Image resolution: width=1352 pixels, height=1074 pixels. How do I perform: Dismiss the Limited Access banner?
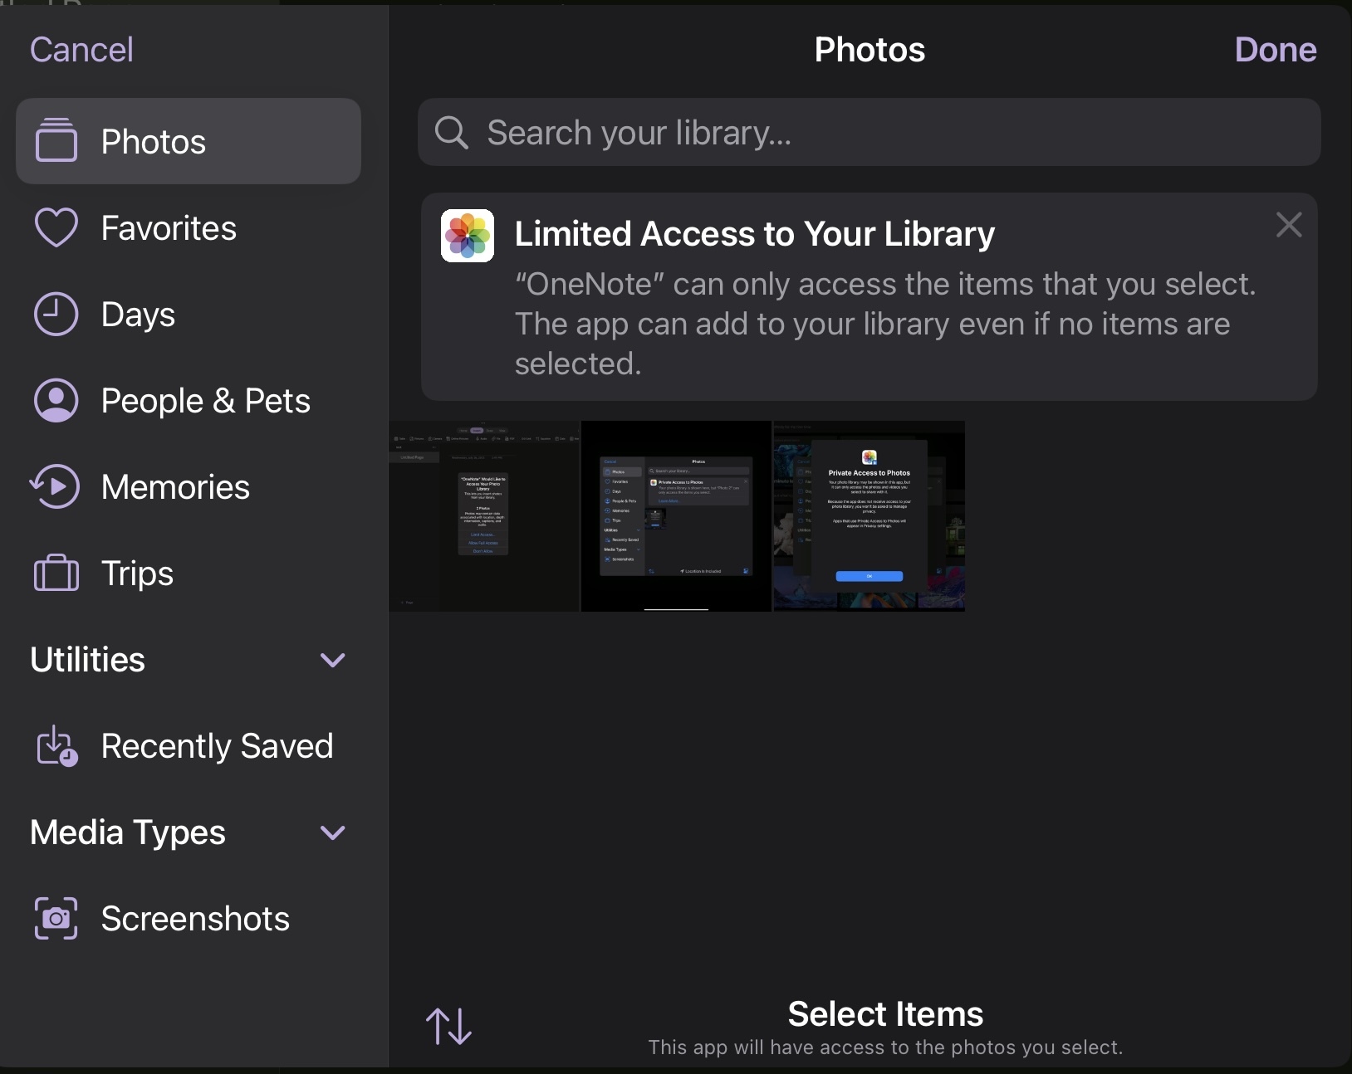click(1289, 224)
